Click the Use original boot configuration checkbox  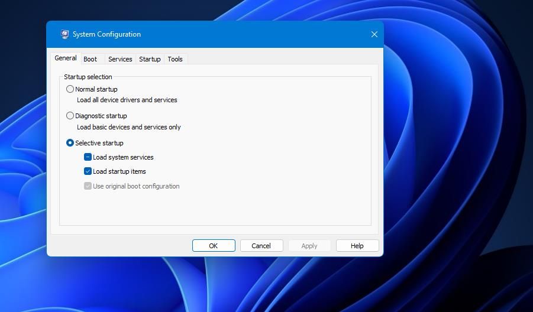tap(88, 186)
